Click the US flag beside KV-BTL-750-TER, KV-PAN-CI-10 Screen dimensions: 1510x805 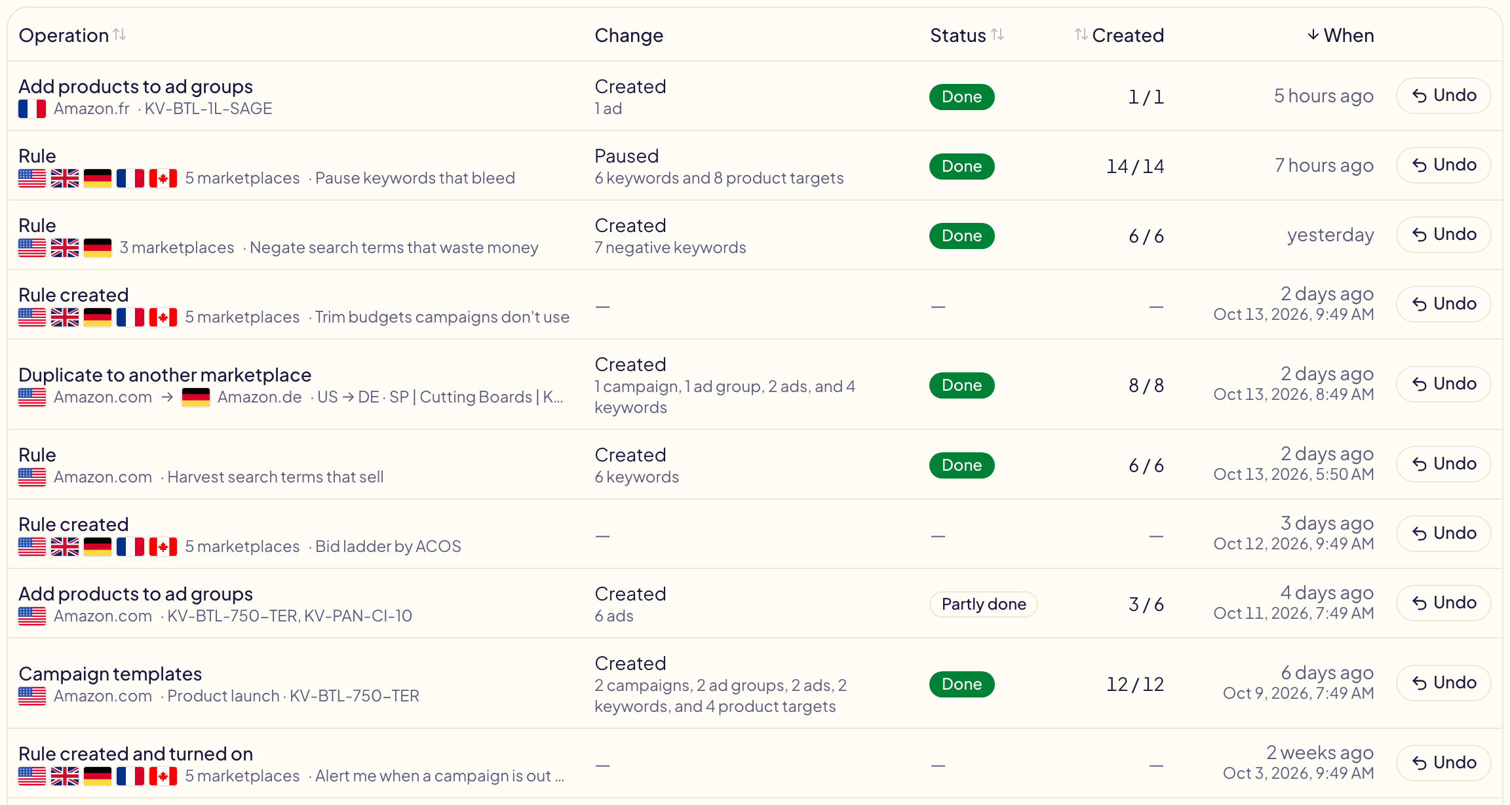click(32, 616)
